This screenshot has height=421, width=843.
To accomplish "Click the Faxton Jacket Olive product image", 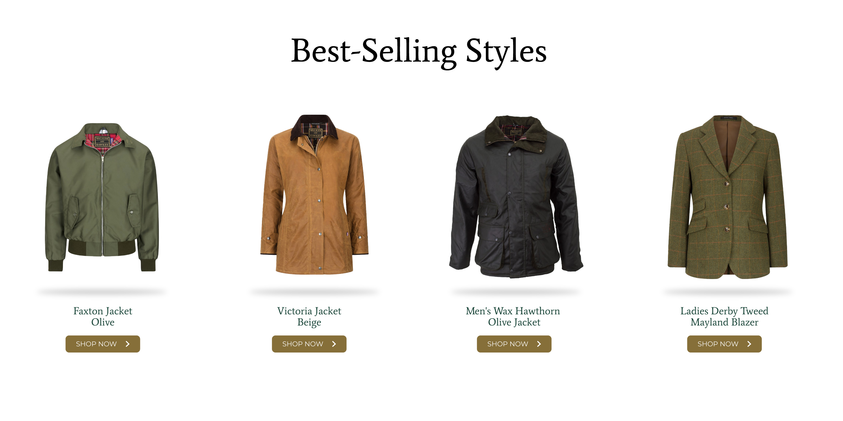I will click(x=102, y=197).
